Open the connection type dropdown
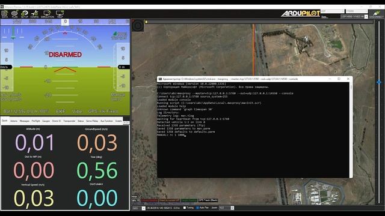The image size is (385, 216). 333,11
